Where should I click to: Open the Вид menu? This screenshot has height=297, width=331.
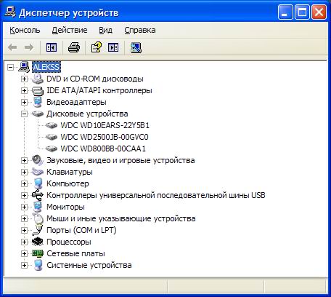[x=106, y=30]
